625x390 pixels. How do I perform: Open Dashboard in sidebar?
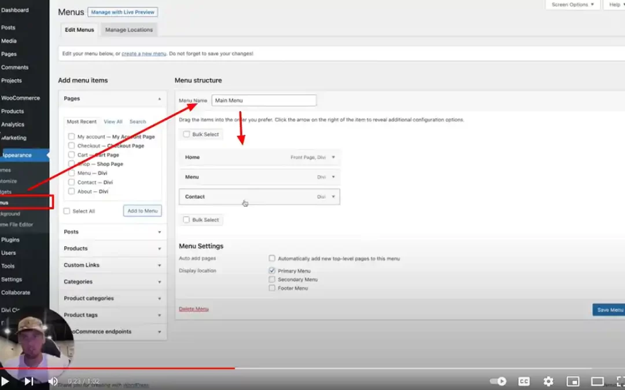click(14, 10)
